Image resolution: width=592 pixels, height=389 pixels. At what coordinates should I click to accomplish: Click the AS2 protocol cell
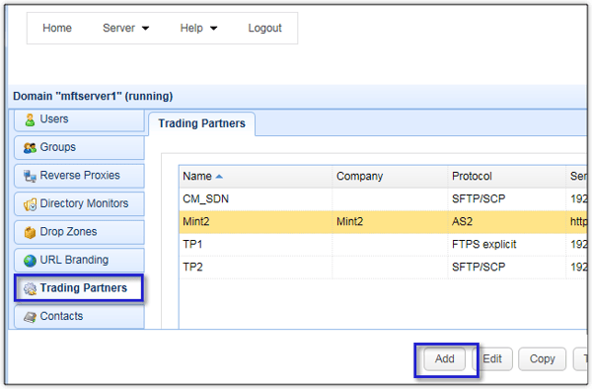point(507,222)
